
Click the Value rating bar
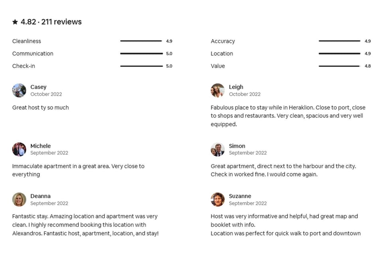click(x=340, y=66)
